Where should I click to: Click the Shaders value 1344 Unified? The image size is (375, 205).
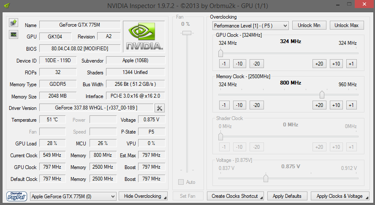click(136, 72)
